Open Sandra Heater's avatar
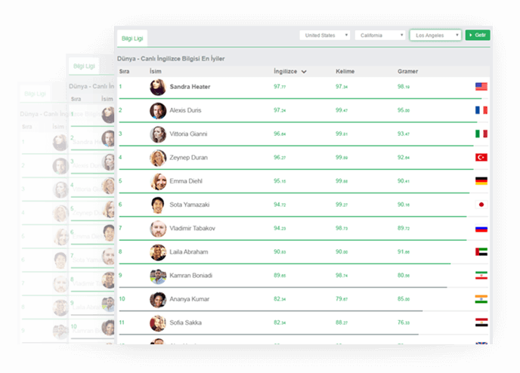The image size is (520, 373). point(158,87)
